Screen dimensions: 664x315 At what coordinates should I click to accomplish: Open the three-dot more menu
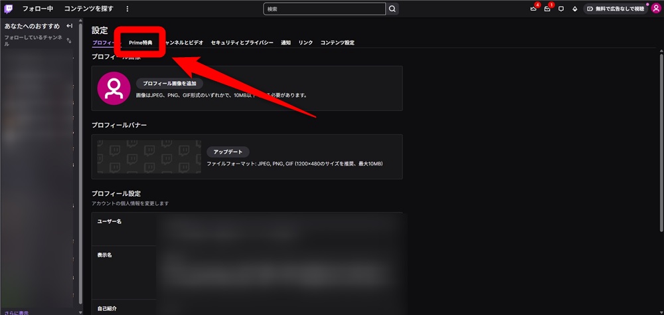click(x=127, y=9)
